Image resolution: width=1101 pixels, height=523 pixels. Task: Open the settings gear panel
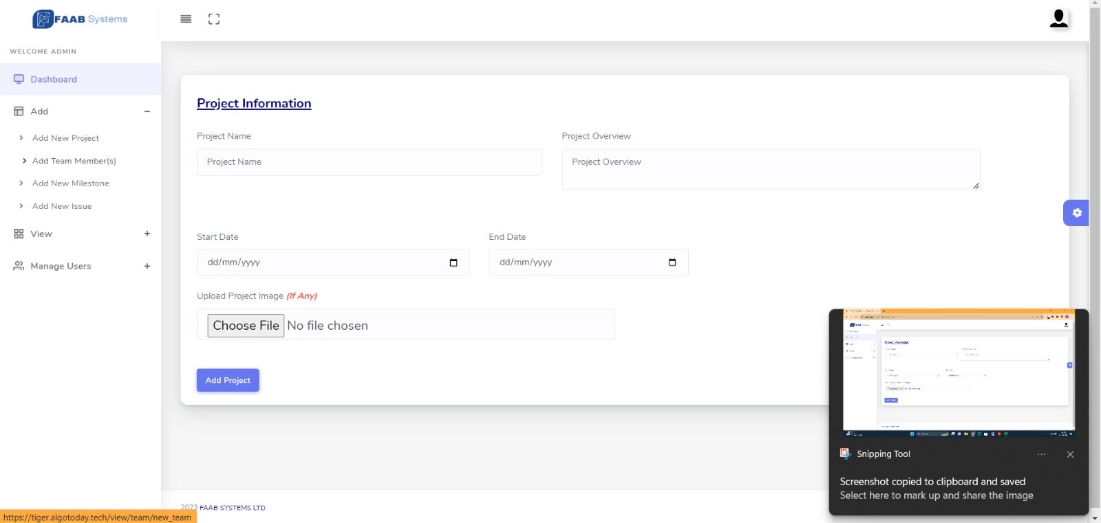tap(1076, 213)
